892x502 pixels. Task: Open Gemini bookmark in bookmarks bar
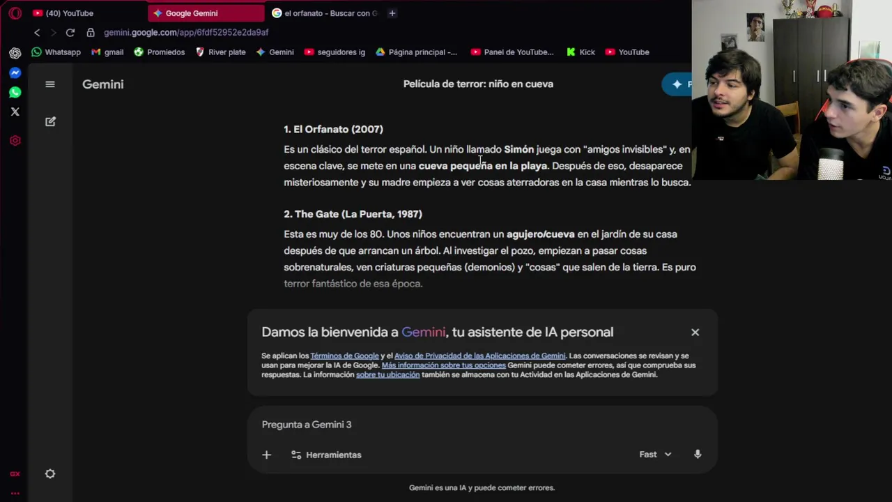pos(275,52)
